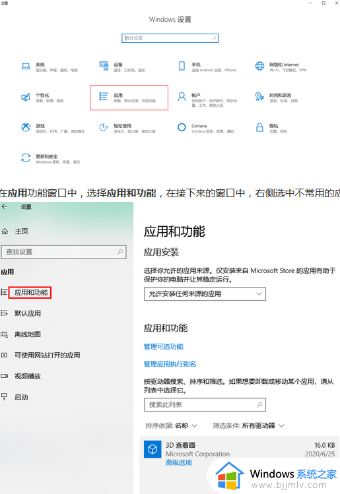Minimize the Windows 设置 window
This screenshot has width=340, height=494.
310,3
